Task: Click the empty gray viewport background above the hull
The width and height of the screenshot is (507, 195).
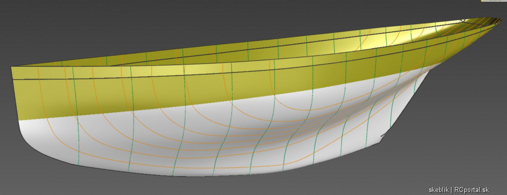Action: tap(162, 23)
